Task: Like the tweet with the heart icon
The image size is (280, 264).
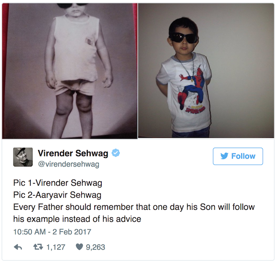Action: 79,247
